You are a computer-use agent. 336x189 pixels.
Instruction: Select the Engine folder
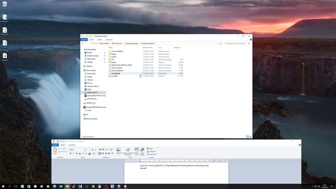(113, 54)
